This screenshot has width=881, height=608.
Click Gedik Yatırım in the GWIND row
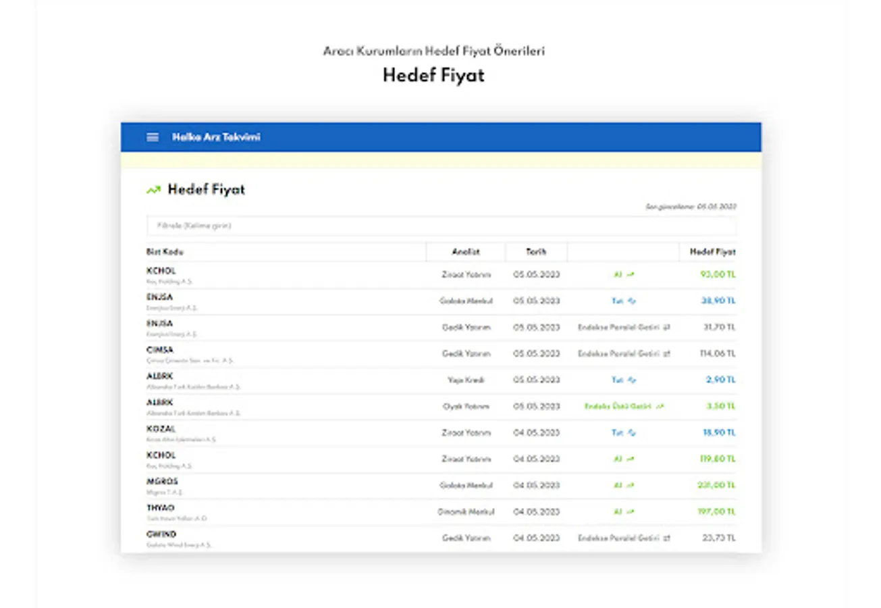pyautogui.click(x=466, y=538)
